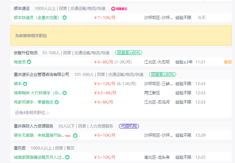Open chat icon beside 骑手 job

[25, 84]
